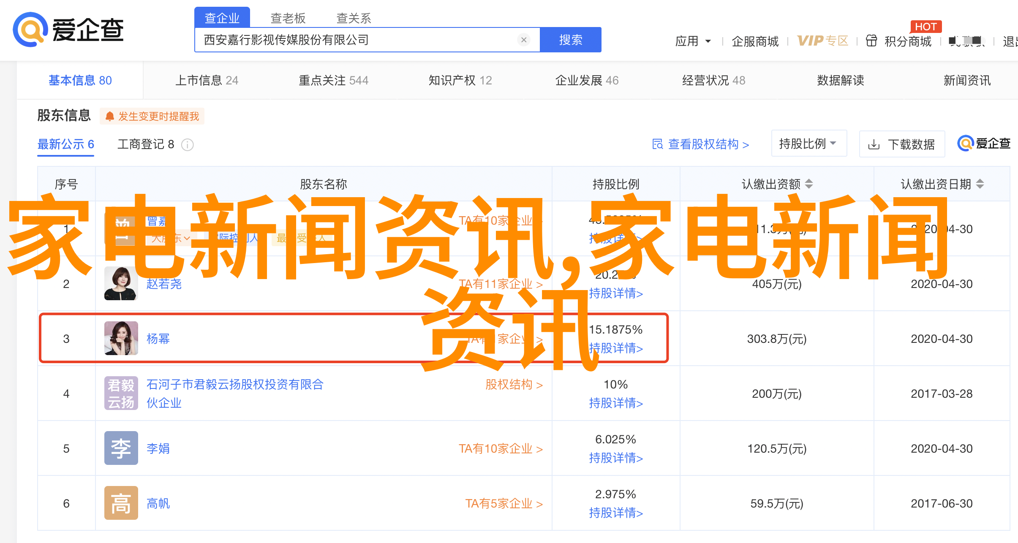Viewport: 1018px width, 543px height.
Task: Click 李 avatar tile for 李娟
Action: 121,448
